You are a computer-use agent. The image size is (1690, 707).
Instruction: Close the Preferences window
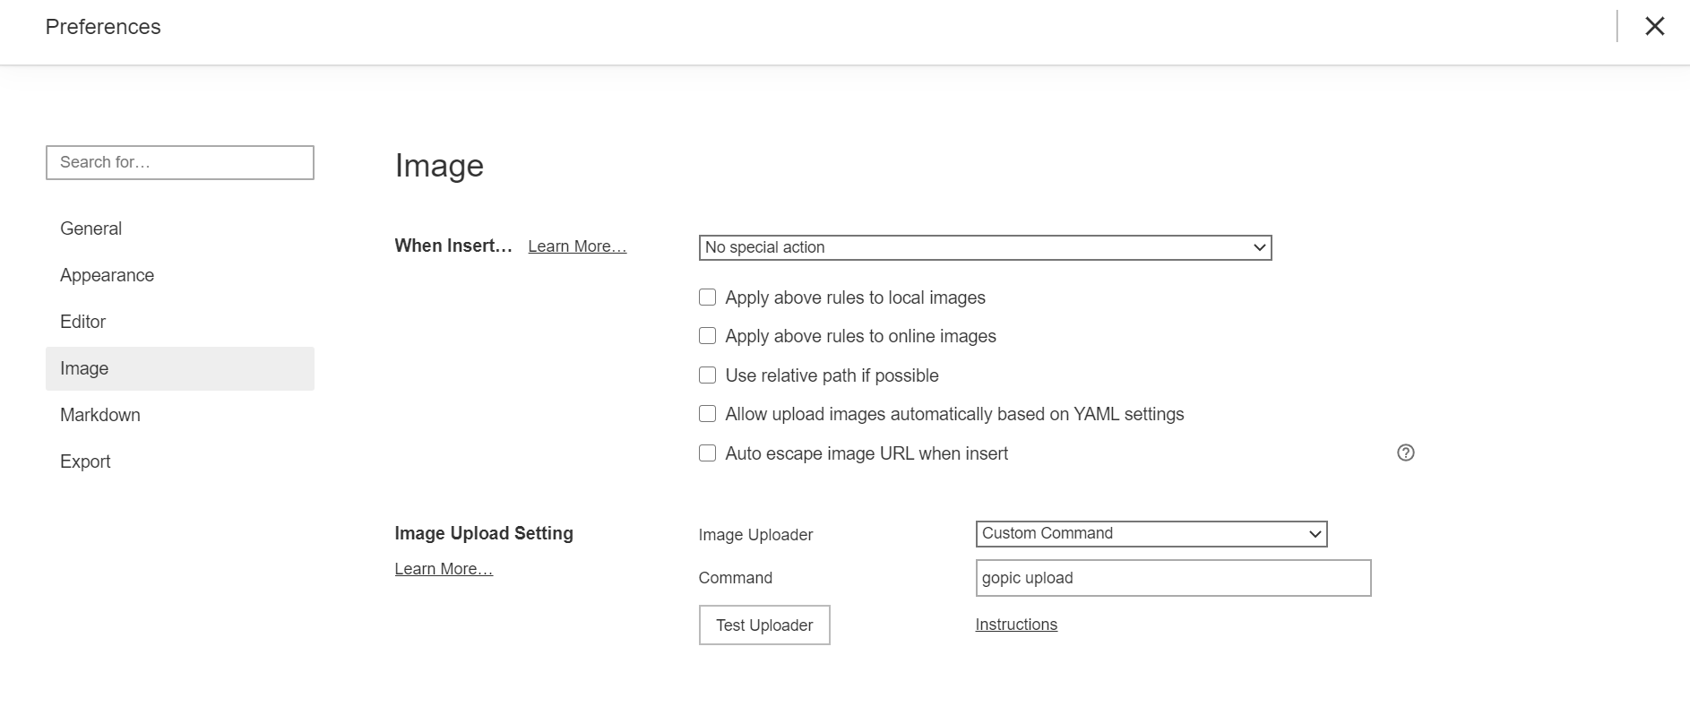point(1654,27)
